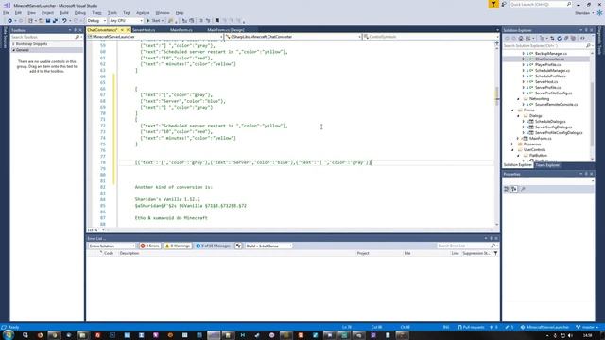The image size is (605, 340).
Task: Toggle the Errors filter in Error List
Action: click(x=149, y=246)
